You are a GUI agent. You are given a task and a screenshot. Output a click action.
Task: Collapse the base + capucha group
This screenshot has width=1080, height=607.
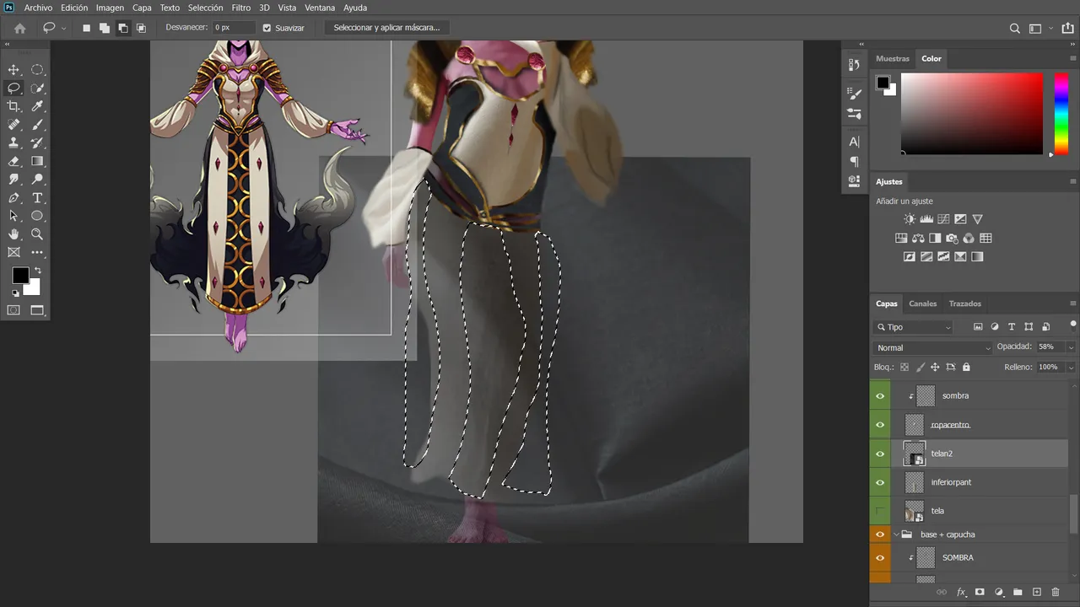coord(896,534)
